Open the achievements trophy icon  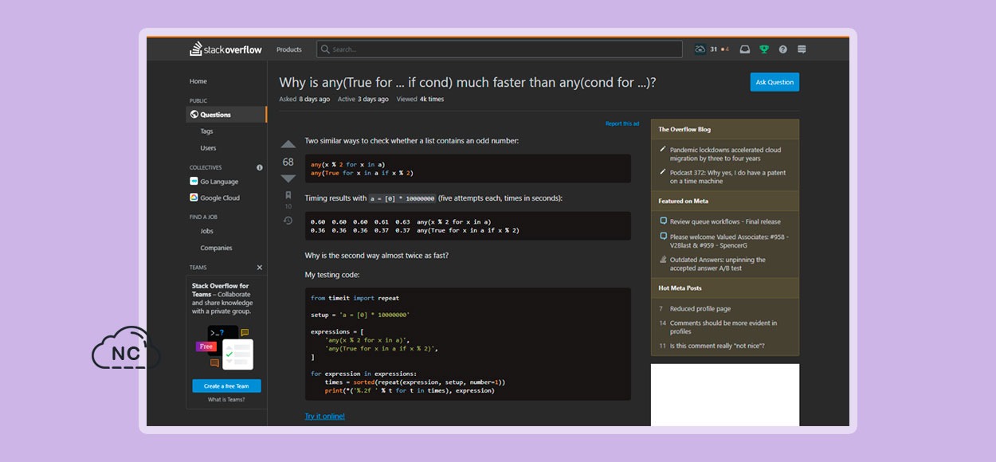pyautogui.click(x=764, y=49)
